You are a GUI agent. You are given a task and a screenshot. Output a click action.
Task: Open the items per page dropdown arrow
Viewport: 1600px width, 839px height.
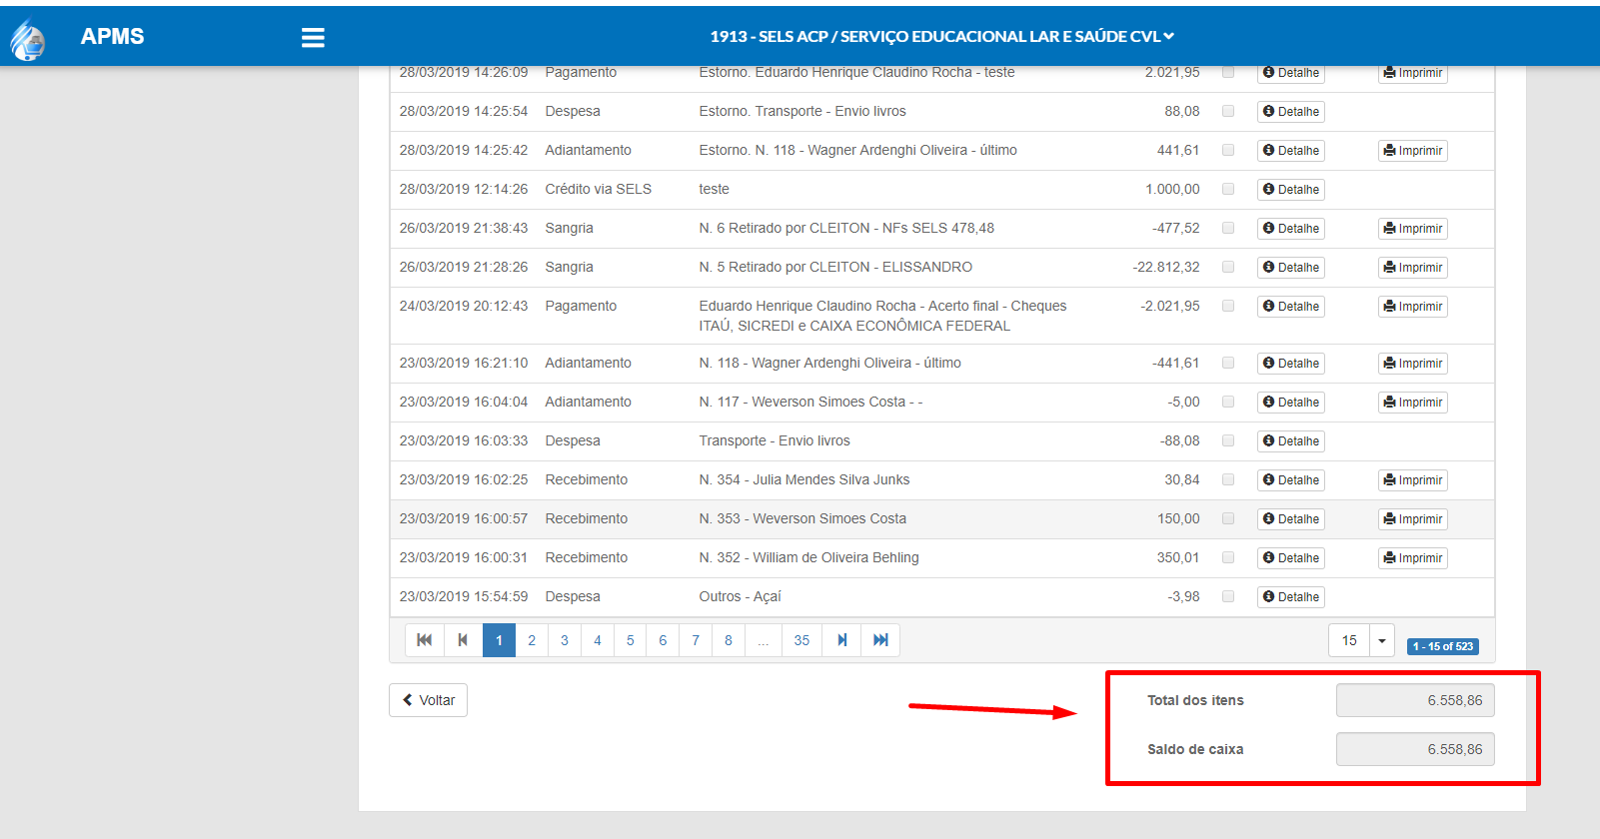(x=1382, y=640)
